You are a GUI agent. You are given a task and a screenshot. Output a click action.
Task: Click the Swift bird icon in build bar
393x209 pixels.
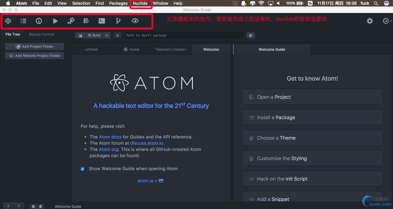[80, 35]
